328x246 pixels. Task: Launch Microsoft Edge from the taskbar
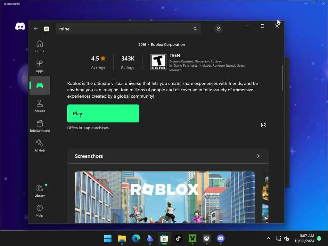pyautogui.click(x=136, y=238)
